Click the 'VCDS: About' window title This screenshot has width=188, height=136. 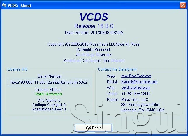pyautogui.click(x=19, y=6)
